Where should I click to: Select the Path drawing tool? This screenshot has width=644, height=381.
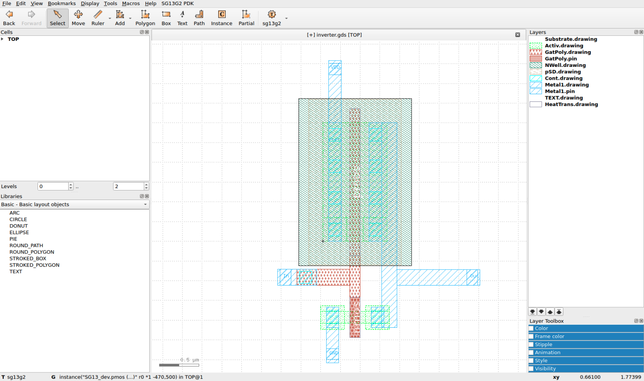[199, 18]
